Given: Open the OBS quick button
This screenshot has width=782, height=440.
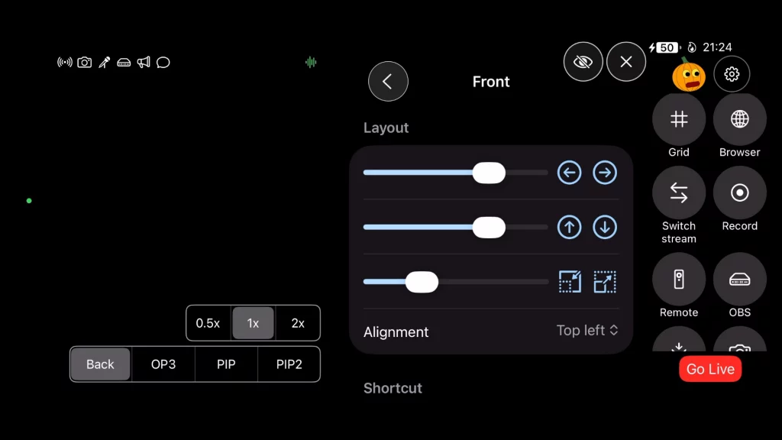Looking at the screenshot, I should tap(739, 280).
